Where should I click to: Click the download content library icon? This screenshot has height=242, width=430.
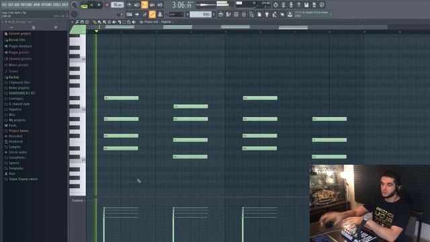pyautogui.click(x=290, y=14)
